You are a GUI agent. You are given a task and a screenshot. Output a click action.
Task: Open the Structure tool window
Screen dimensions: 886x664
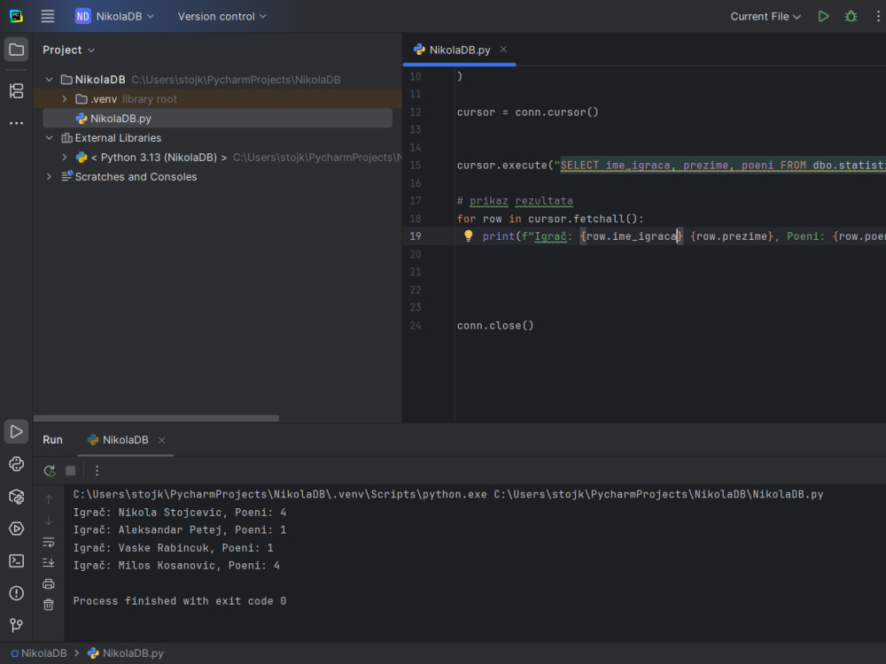coord(16,91)
